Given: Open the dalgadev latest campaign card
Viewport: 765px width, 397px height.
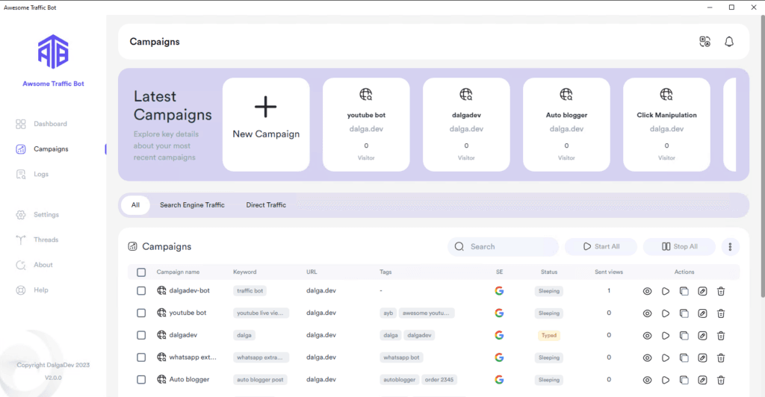Looking at the screenshot, I should click(466, 125).
